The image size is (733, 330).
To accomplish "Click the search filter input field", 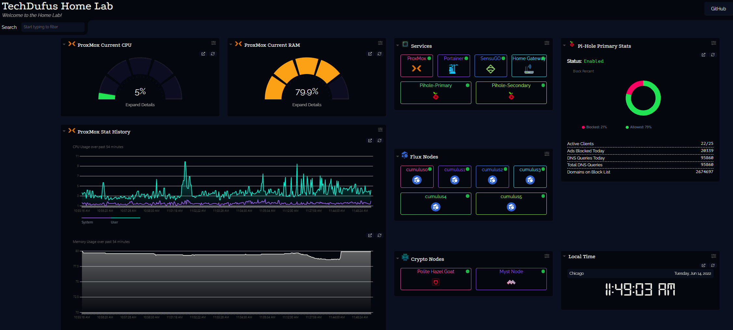I will click(x=52, y=27).
